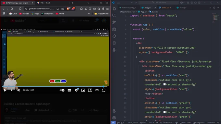Open the Extensions view in VS Code
This screenshot has height=124, width=221.
coord(114,36)
